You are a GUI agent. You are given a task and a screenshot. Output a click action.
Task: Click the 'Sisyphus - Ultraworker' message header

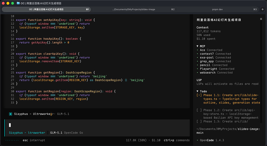point(34,114)
